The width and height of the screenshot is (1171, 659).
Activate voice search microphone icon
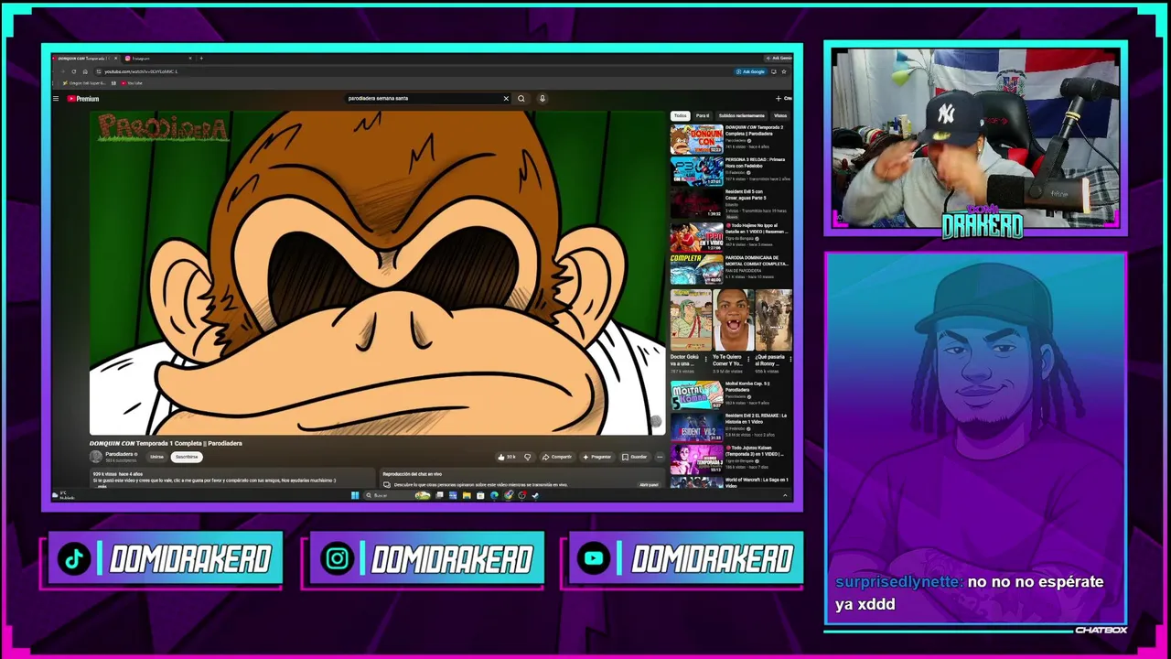(542, 98)
